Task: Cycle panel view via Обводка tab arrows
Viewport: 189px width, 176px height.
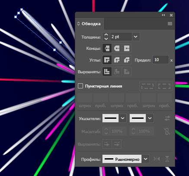Action: tap(78, 24)
